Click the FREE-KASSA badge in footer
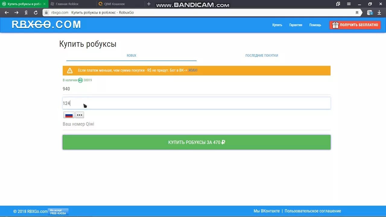 pos(59,212)
